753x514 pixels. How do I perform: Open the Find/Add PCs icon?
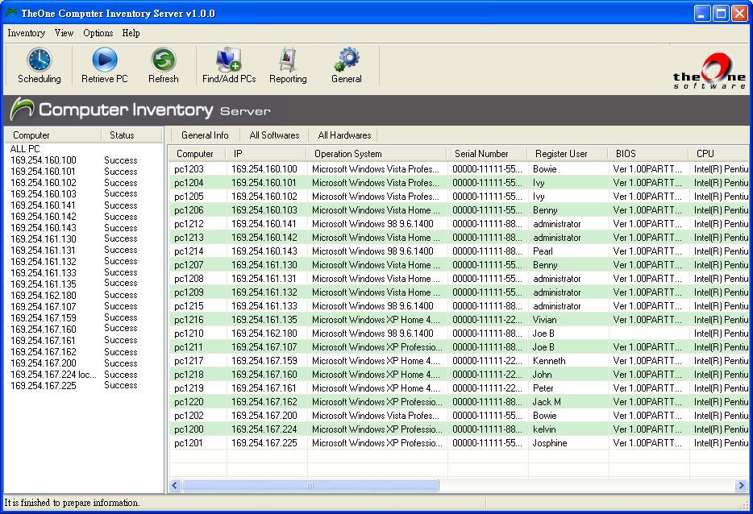[x=229, y=60]
